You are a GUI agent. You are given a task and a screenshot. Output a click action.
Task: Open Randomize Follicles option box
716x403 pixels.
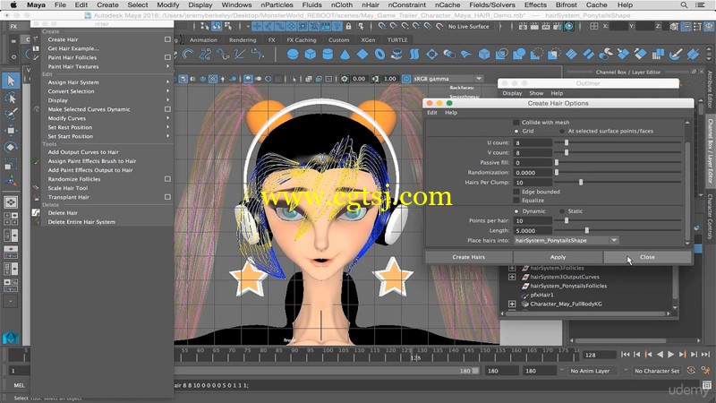point(167,179)
